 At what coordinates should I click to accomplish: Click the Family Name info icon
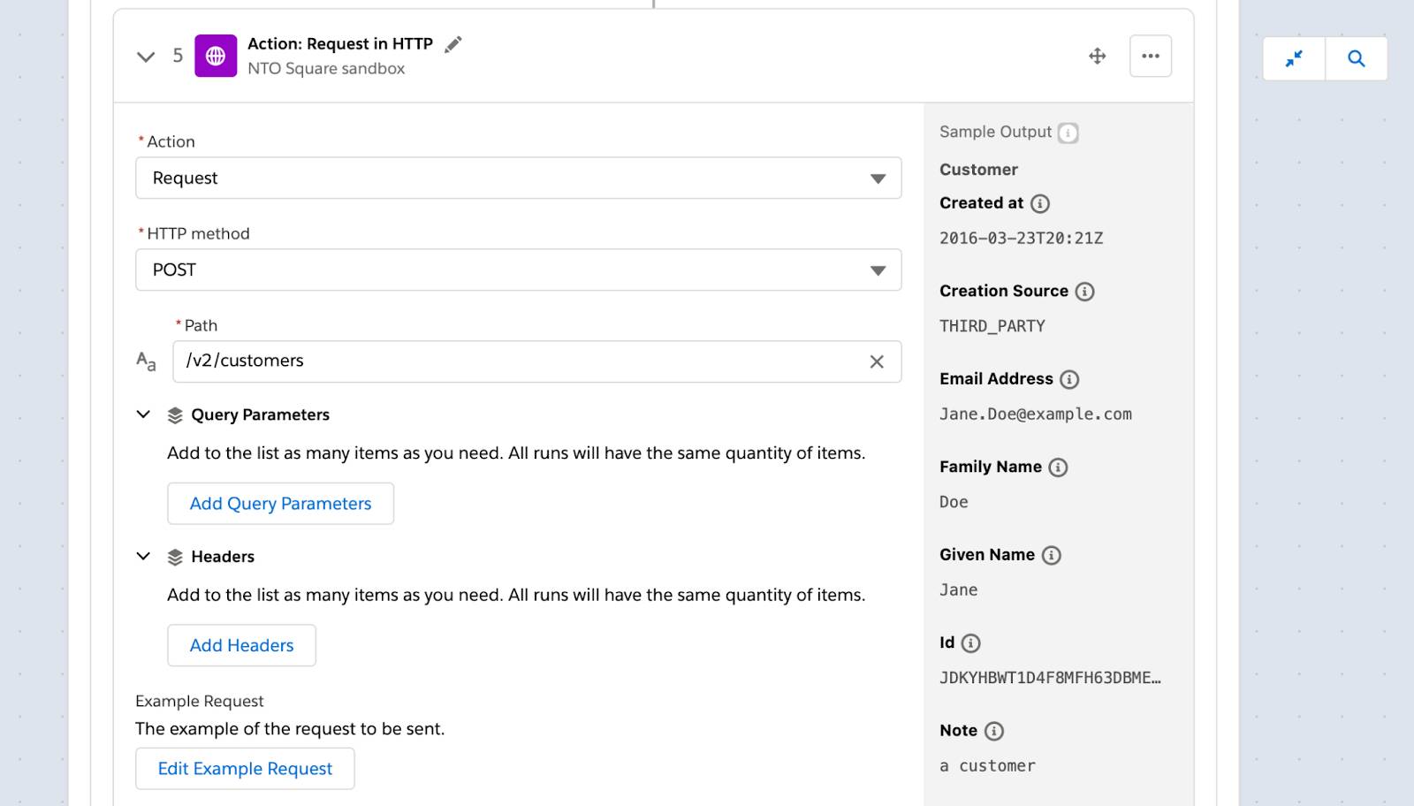coord(1058,468)
